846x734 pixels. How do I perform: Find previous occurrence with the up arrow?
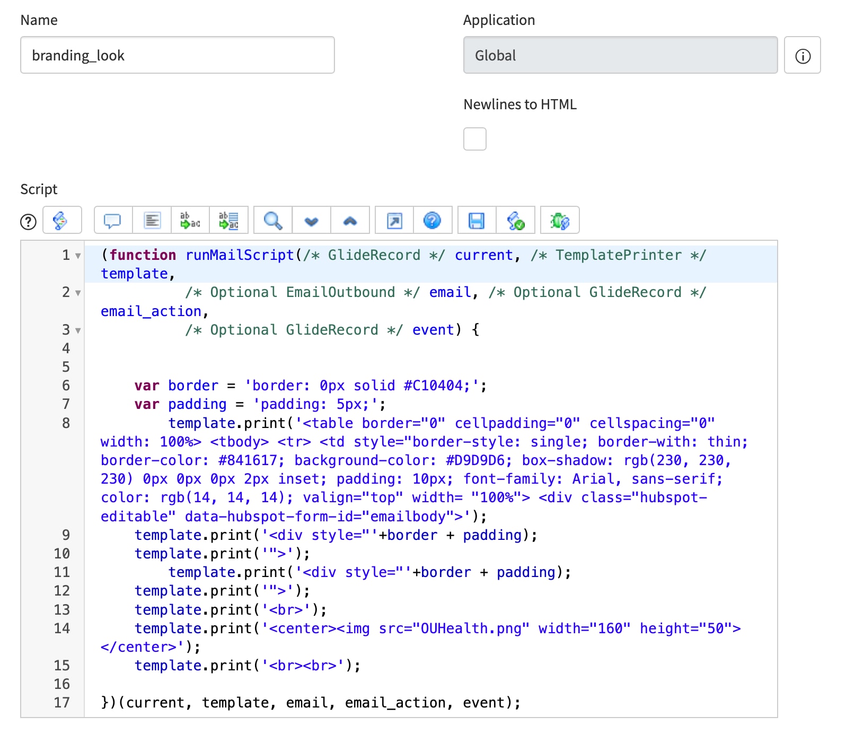point(350,220)
